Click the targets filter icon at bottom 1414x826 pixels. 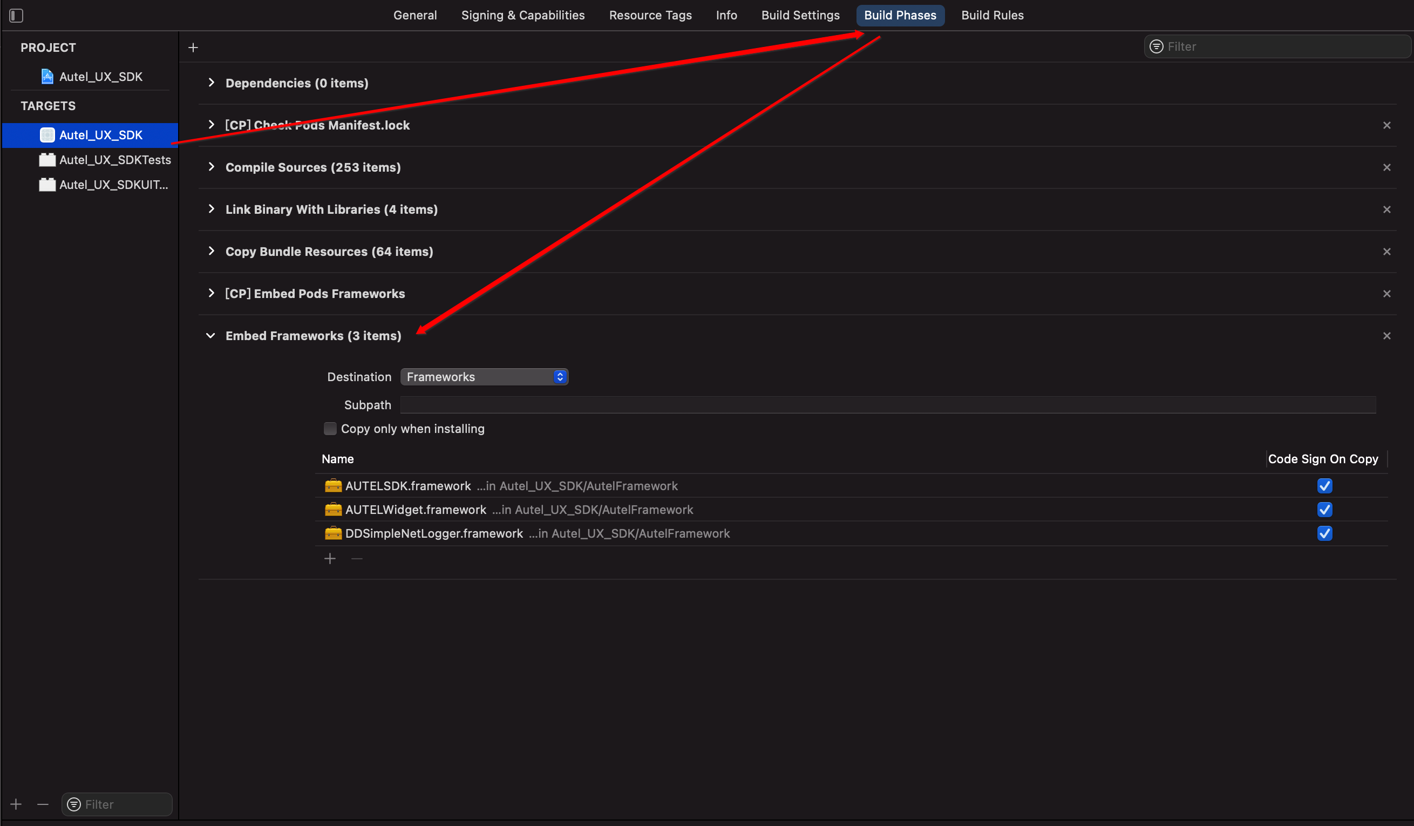tap(73, 804)
